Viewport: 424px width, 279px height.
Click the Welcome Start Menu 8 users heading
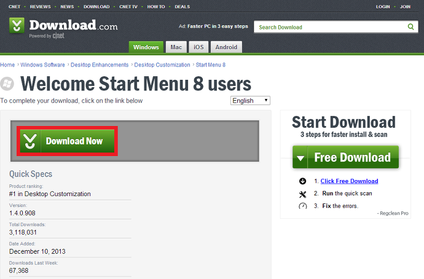136,84
